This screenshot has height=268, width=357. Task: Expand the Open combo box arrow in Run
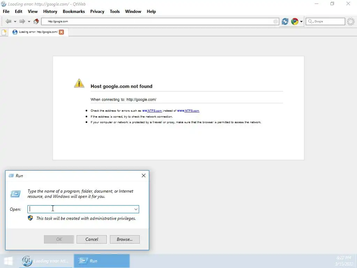[x=136, y=209]
